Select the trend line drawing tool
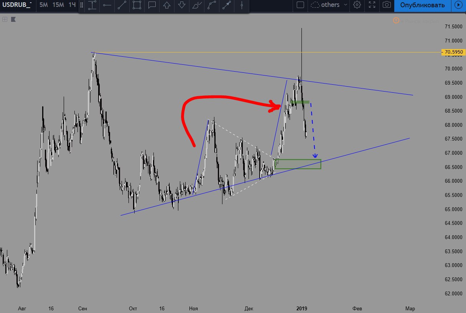The image size is (466, 313). (122, 5)
